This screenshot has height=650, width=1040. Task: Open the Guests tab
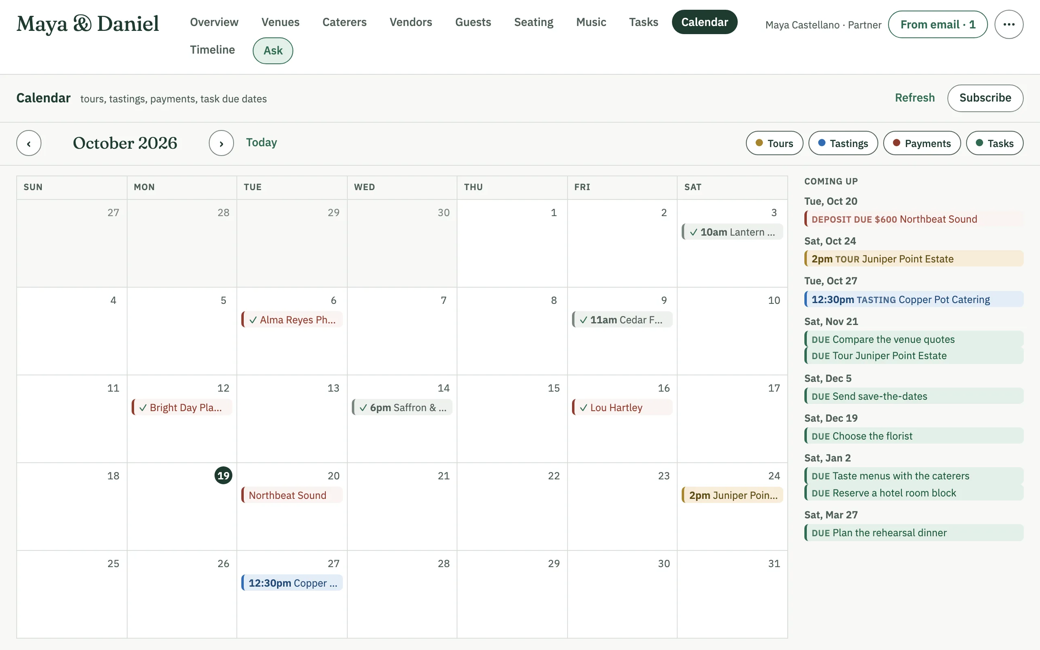point(473,22)
